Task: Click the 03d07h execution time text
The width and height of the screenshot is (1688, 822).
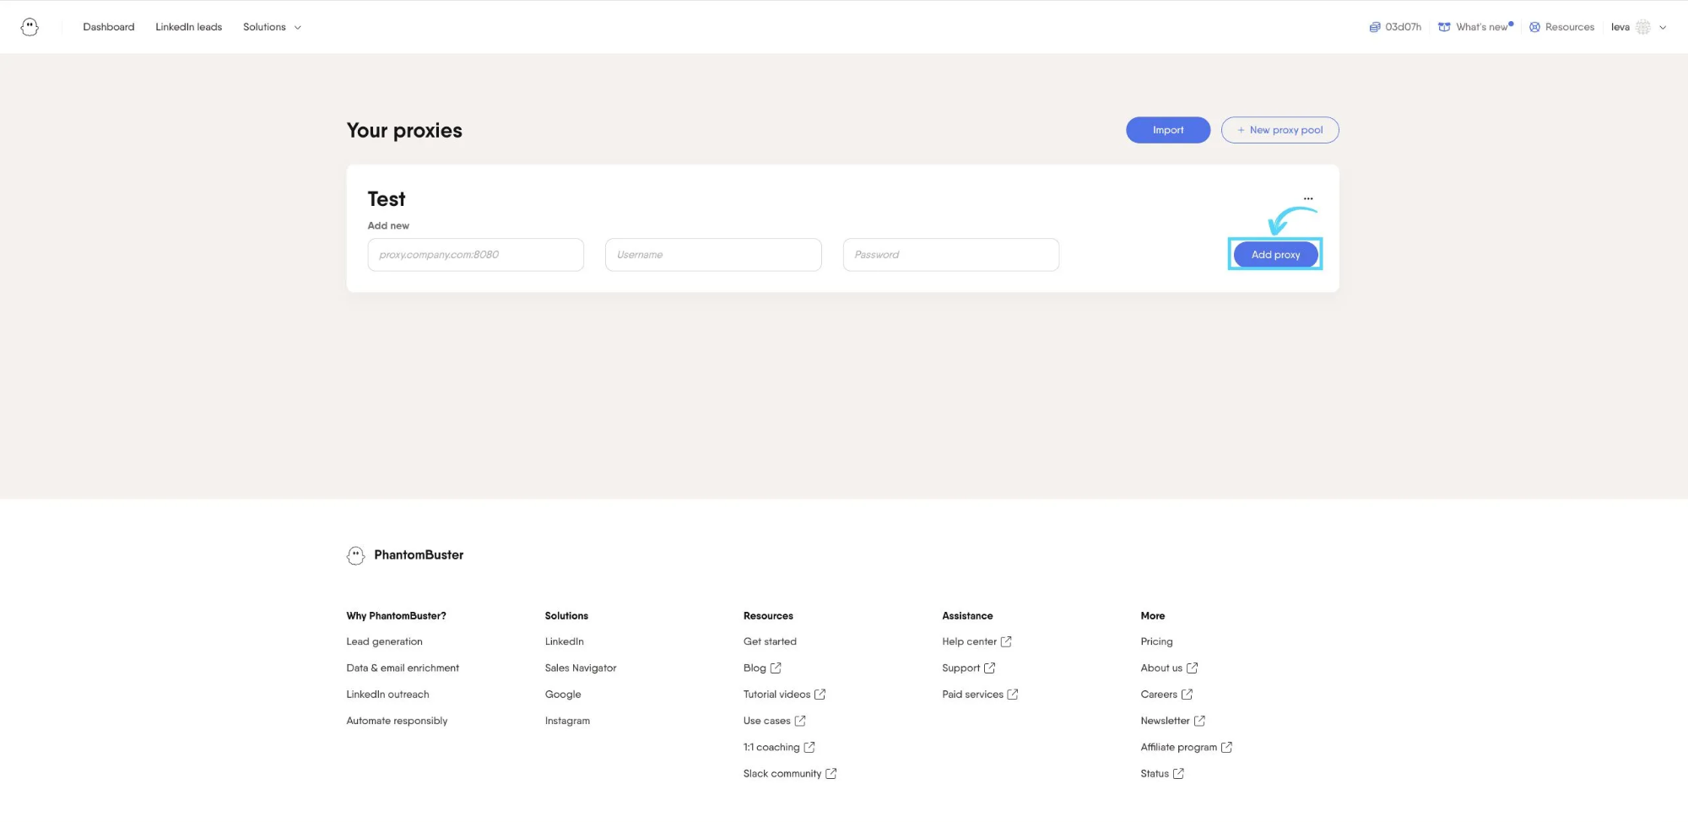Action: pyautogui.click(x=1403, y=27)
